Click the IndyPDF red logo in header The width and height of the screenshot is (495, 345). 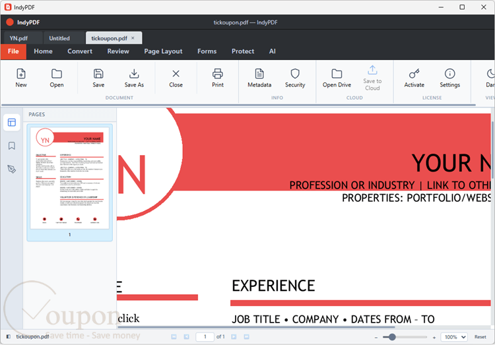click(10, 22)
